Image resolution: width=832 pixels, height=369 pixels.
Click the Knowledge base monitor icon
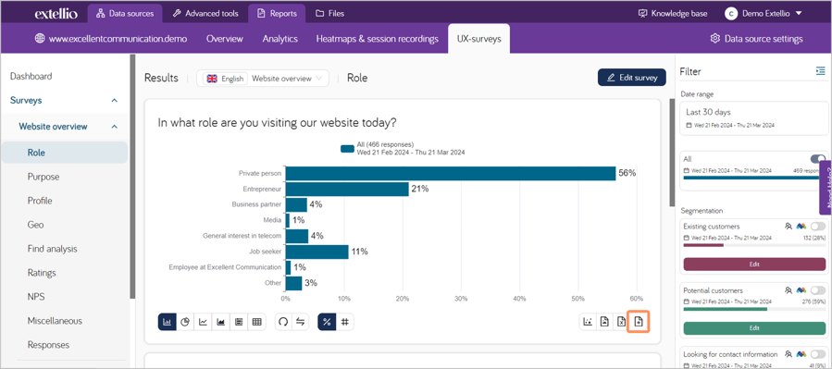tap(643, 14)
